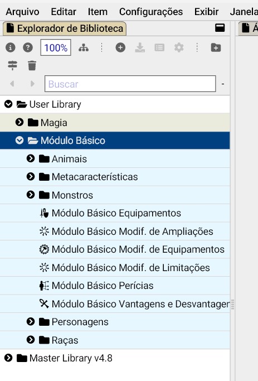258x381 pixels.
Task: Click the Módulo Básico folder label
Action: 73,141
